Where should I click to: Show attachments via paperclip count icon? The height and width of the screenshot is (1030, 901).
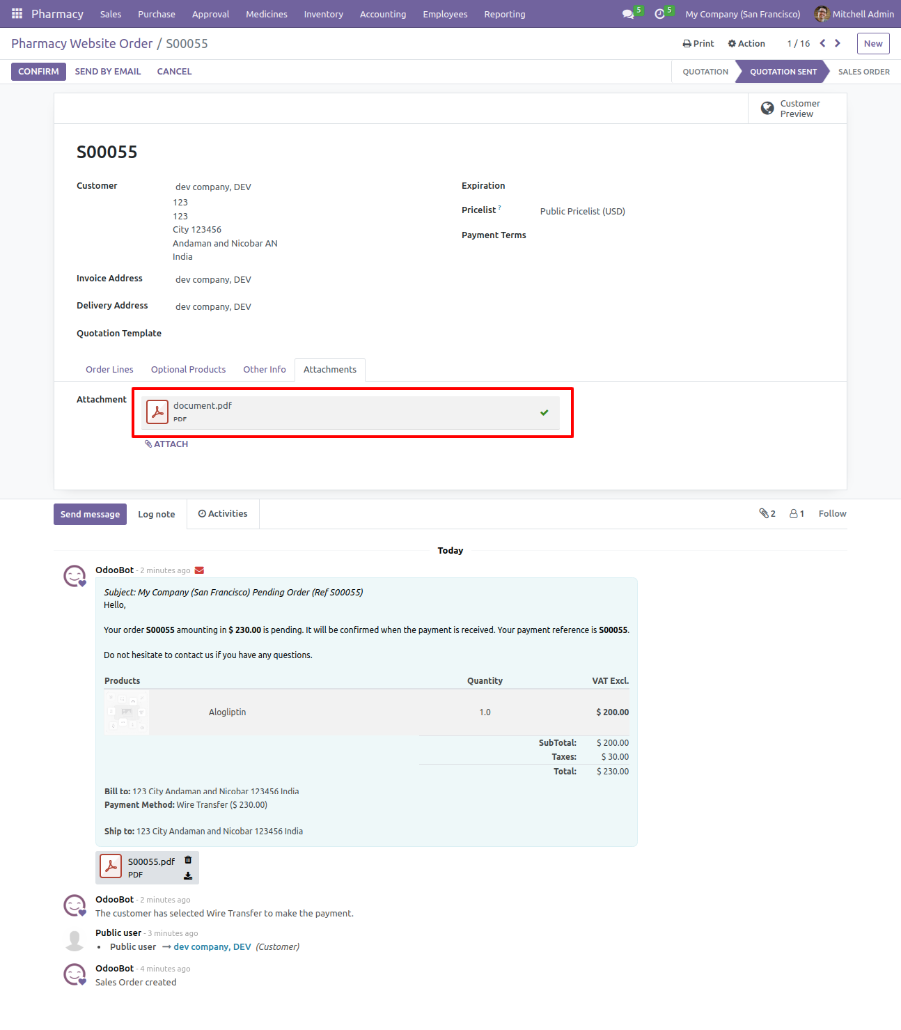767,513
